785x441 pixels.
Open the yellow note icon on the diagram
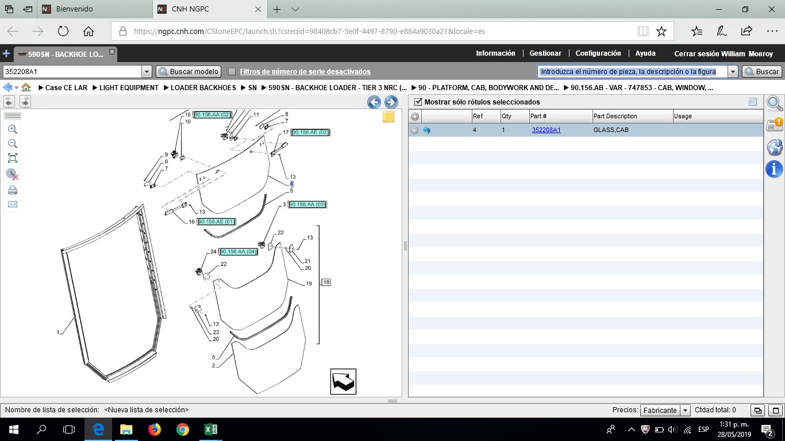coord(388,117)
